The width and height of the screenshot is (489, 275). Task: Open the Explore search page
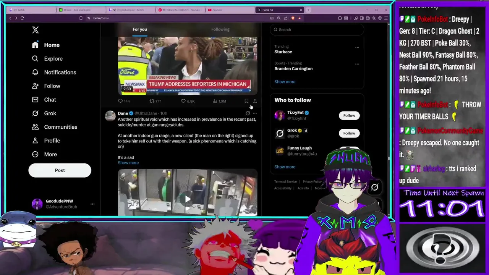(x=48, y=59)
